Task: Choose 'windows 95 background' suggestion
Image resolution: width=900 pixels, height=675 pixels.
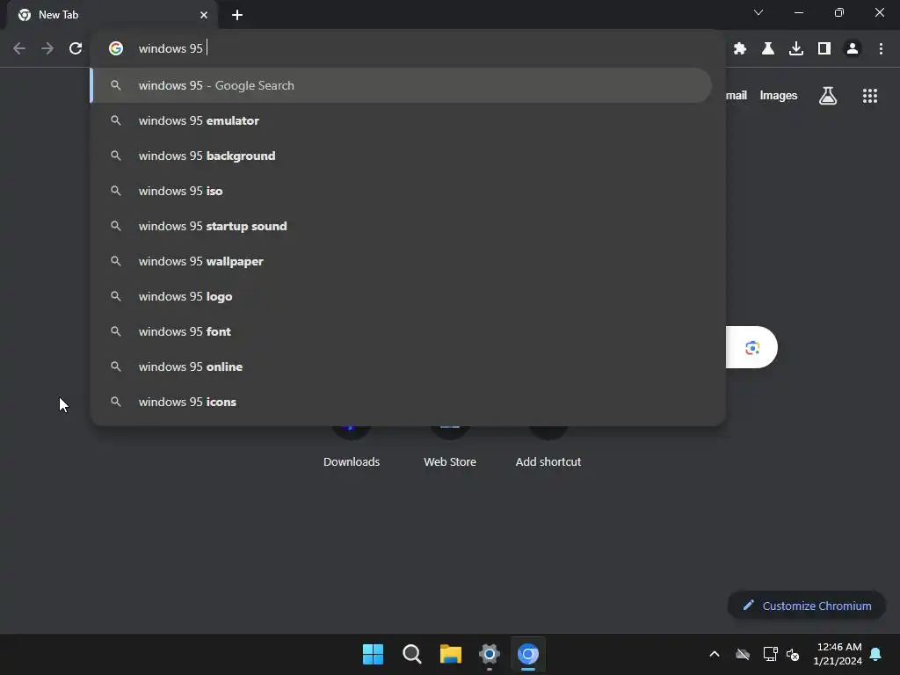Action: [x=401, y=156]
